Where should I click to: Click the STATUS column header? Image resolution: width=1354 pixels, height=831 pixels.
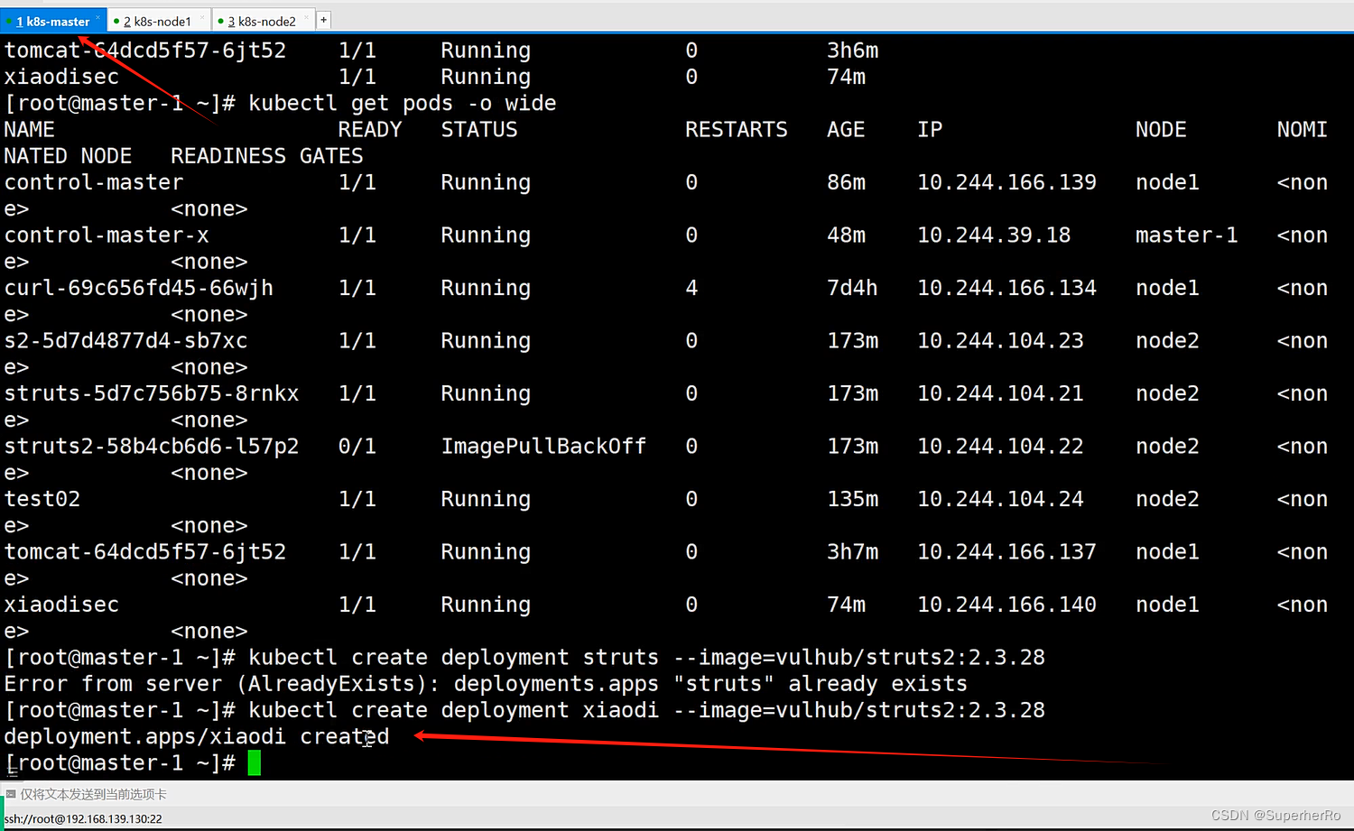pyautogui.click(x=479, y=129)
